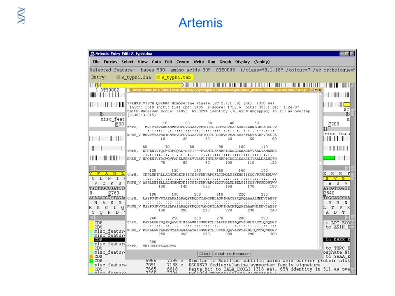
Task: Click the fasta results vertical scroll thumb
Action: (321, 164)
